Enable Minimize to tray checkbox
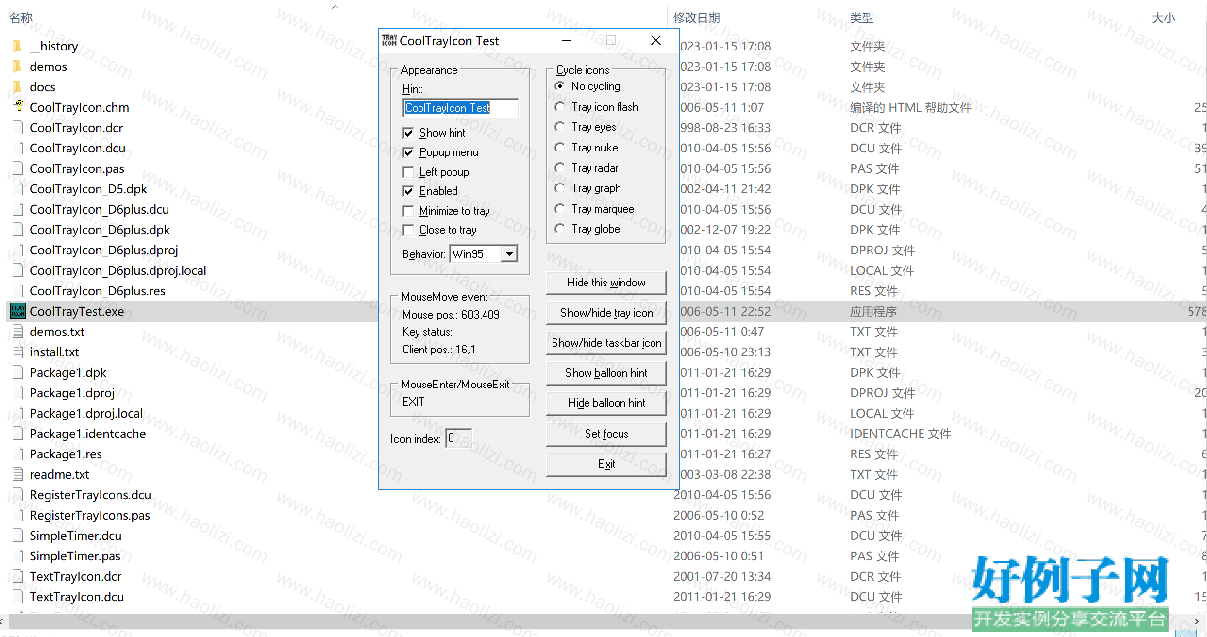 [x=408, y=211]
